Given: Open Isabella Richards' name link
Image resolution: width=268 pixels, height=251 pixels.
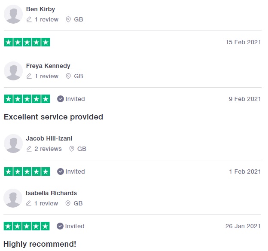Looking at the screenshot, I should click(51, 193).
